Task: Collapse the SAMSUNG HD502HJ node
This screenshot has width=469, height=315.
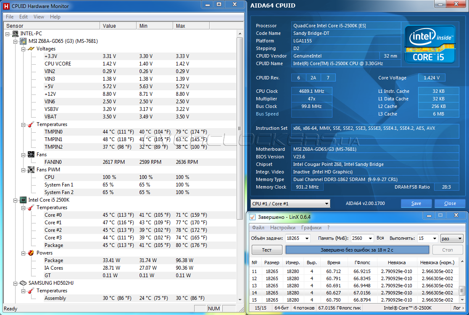Action: click(x=15, y=283)
